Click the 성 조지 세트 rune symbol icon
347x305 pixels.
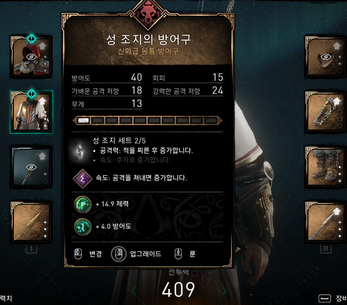pos(80,151)
